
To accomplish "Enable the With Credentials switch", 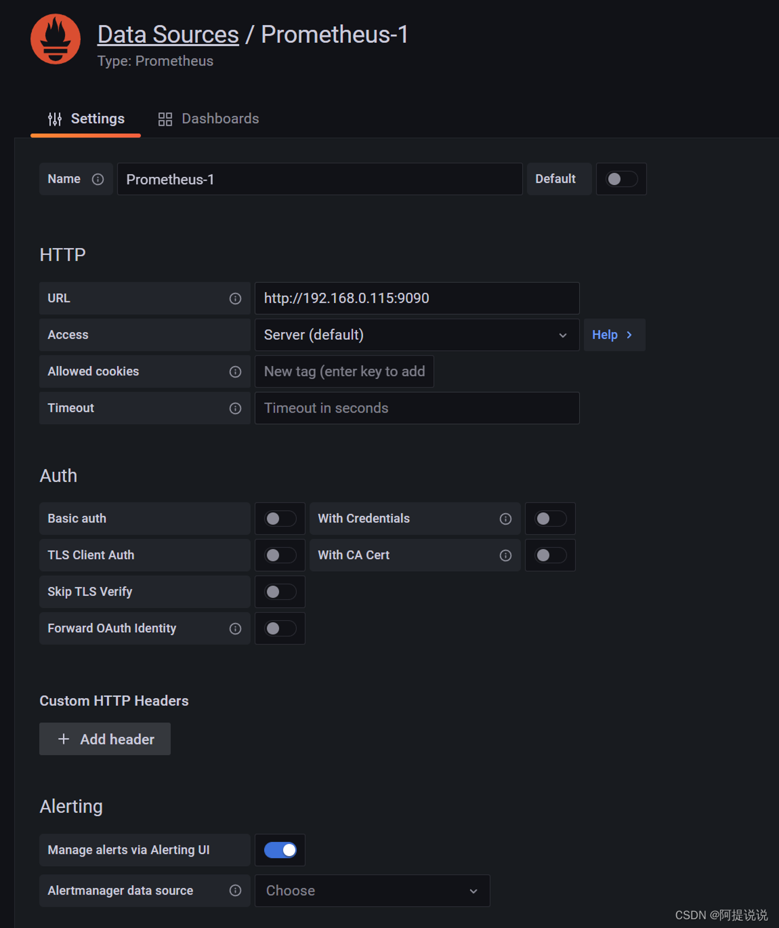I will click(550, 518).
